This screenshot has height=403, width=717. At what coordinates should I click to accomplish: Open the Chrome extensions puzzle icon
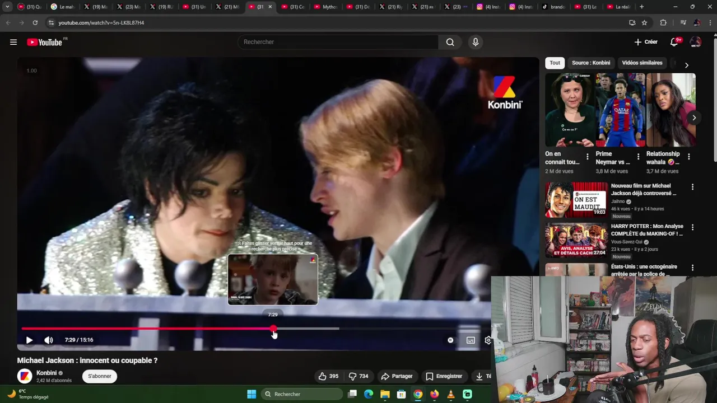663,22
